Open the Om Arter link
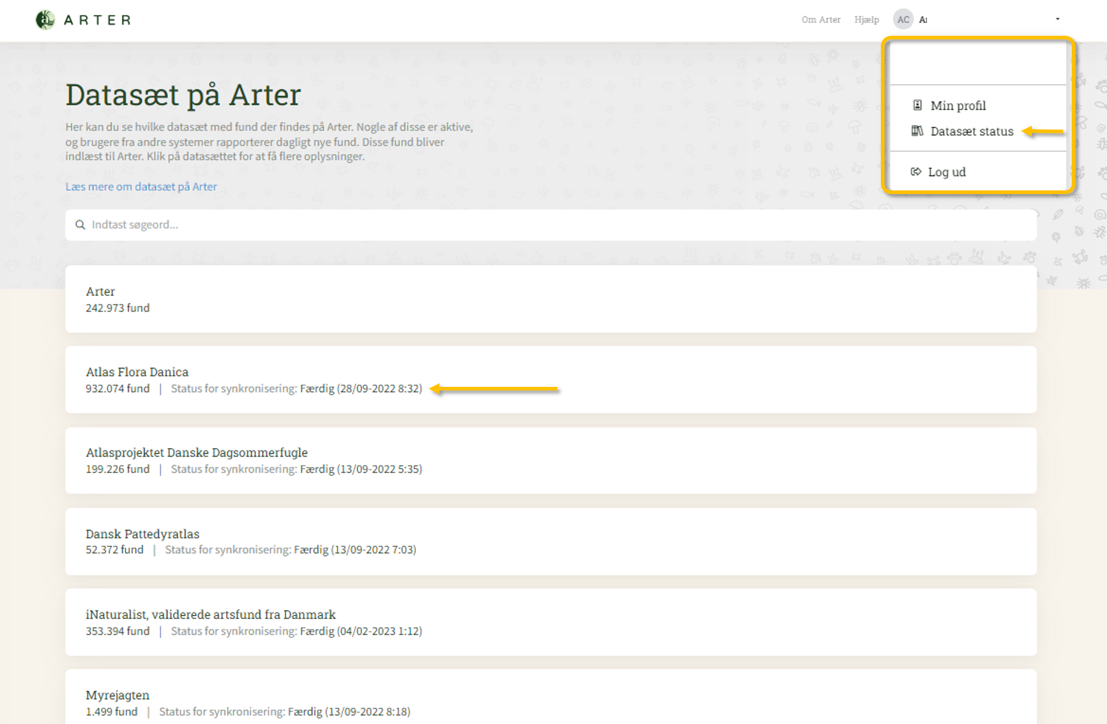This screenshot has height=724, width=1107. pos(821,19)
